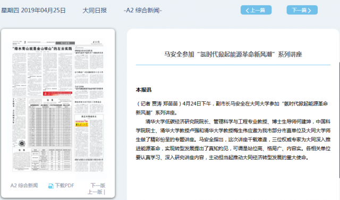Click the A2 综合新闻 label under the thumbnail
This screenshot has width=340, height=200.
[24, 186]
